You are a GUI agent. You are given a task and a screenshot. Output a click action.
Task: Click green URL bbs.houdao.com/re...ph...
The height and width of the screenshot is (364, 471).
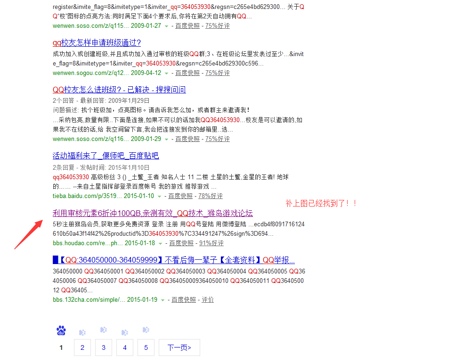pos(88,243)
